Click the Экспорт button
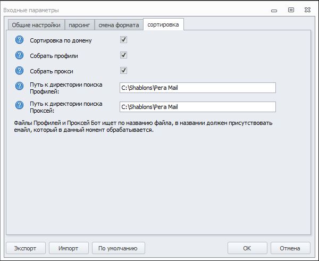 click(26, 248)
